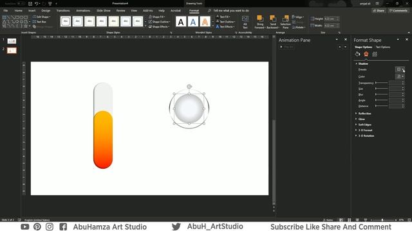
Task: Open the File menu
Action: pyautogui.click(x=6, y=11)
